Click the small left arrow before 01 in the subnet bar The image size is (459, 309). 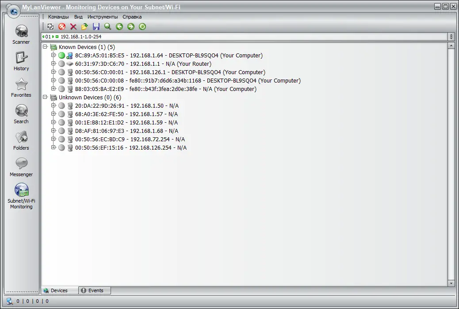[x=43, y=37]
